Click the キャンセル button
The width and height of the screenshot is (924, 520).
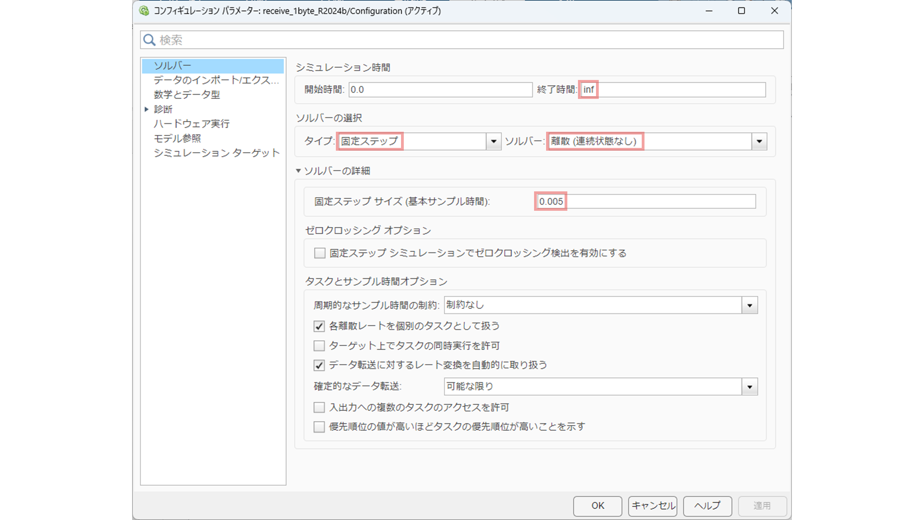[652, 506]
